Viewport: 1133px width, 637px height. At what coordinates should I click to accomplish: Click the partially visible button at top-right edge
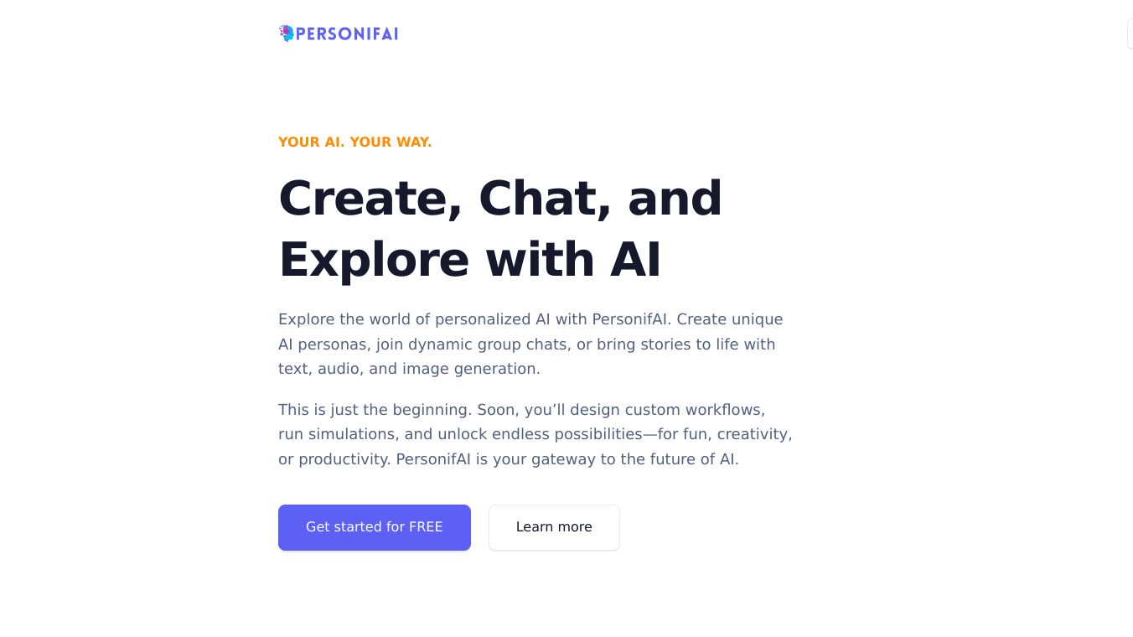tap(1129, 34)
